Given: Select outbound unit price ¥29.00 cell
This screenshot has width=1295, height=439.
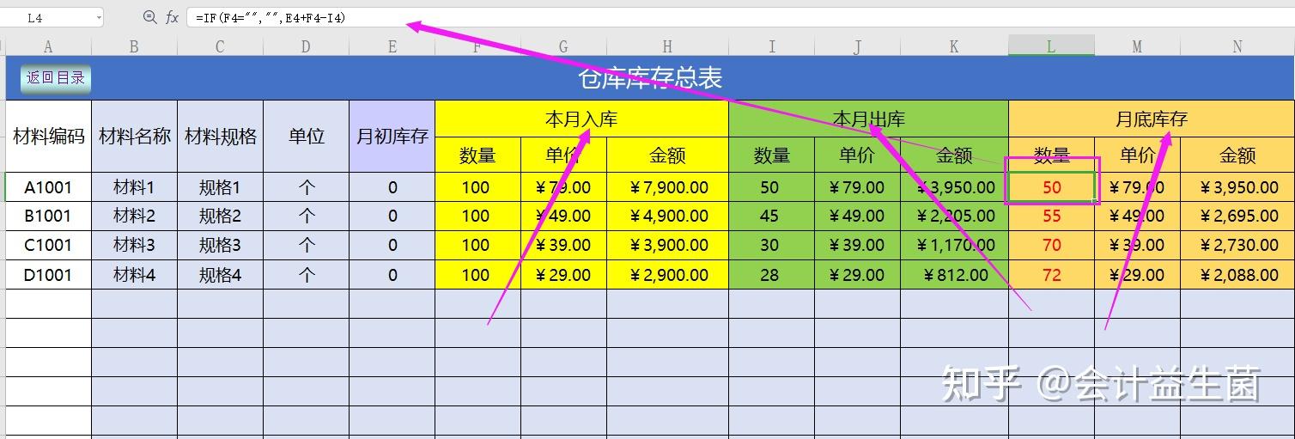Looking at the screenshot, I should (857, 275).
